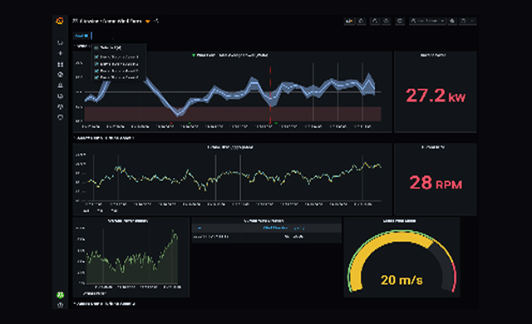
Task: Uncheck the second asset option in dropdown
Action: point(96,64)
